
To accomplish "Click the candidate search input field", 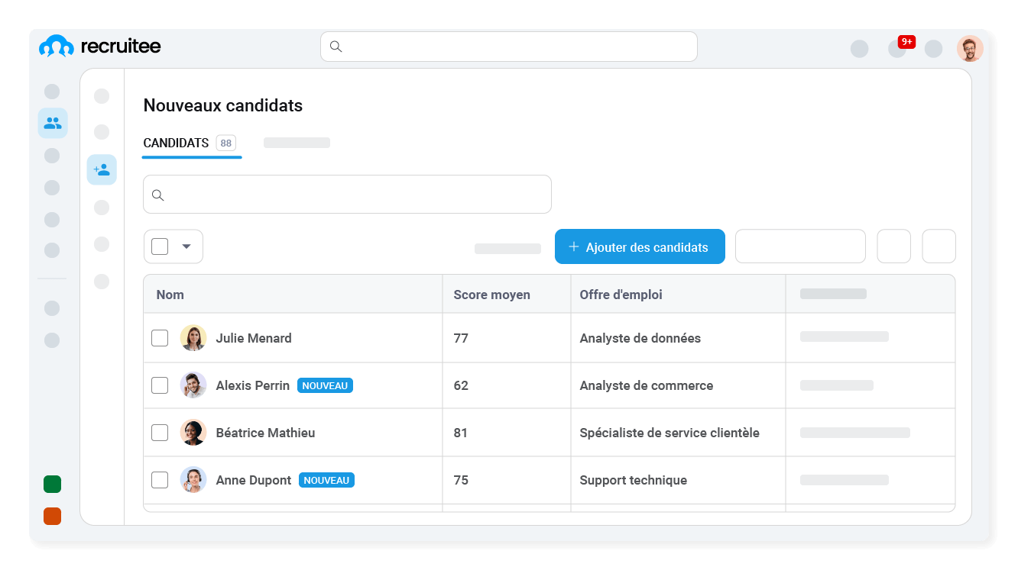I will point(347,194).
